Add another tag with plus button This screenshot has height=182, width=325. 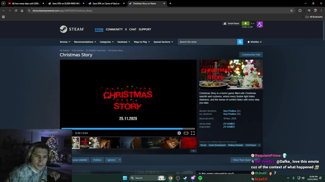[259, 145]
